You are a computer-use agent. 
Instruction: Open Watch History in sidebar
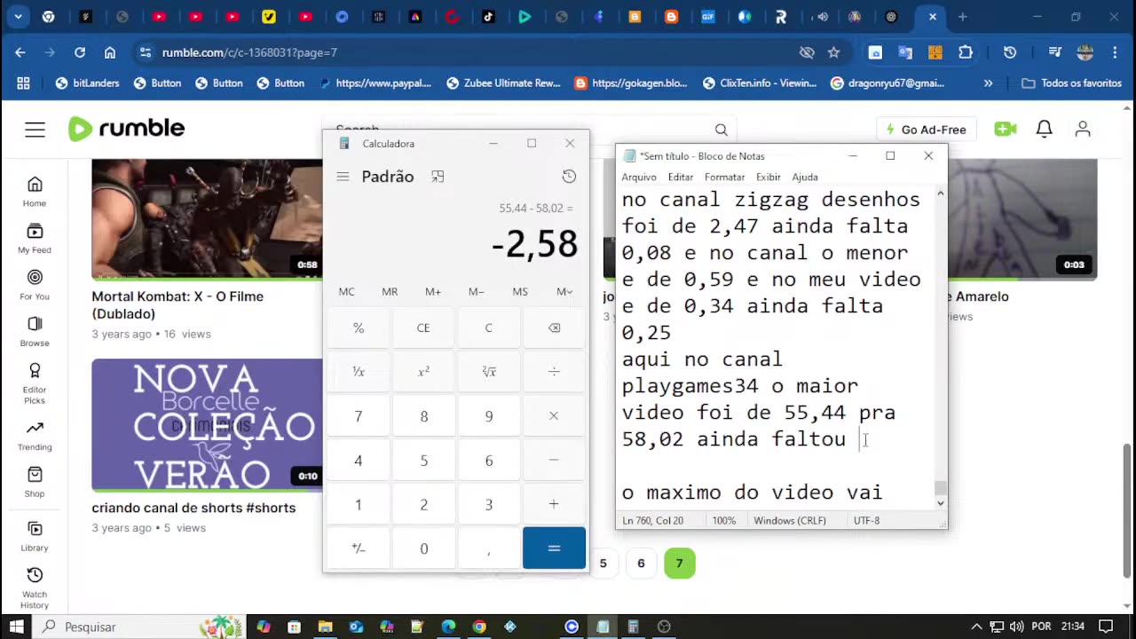tap(35, 588)
